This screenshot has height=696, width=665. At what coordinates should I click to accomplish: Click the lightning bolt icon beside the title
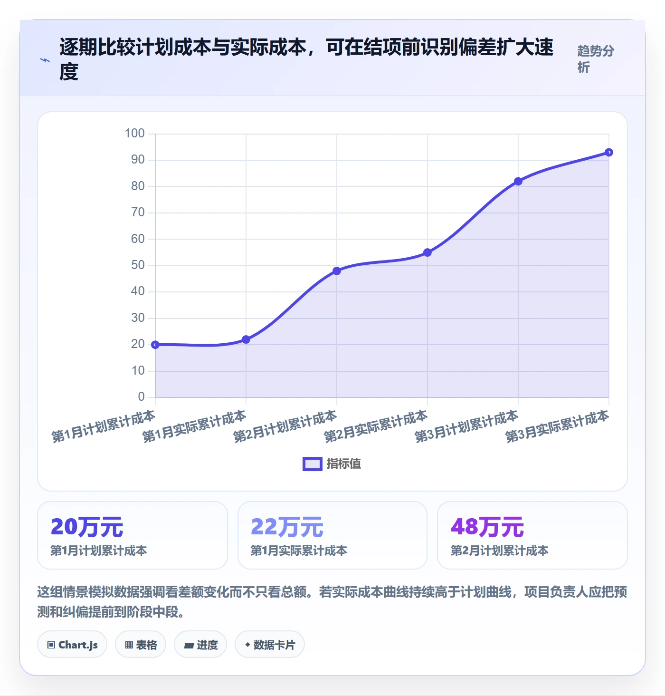click(x=45, y=60)
